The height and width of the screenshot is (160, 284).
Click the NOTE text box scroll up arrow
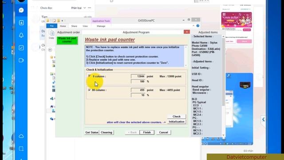[185, 47]
